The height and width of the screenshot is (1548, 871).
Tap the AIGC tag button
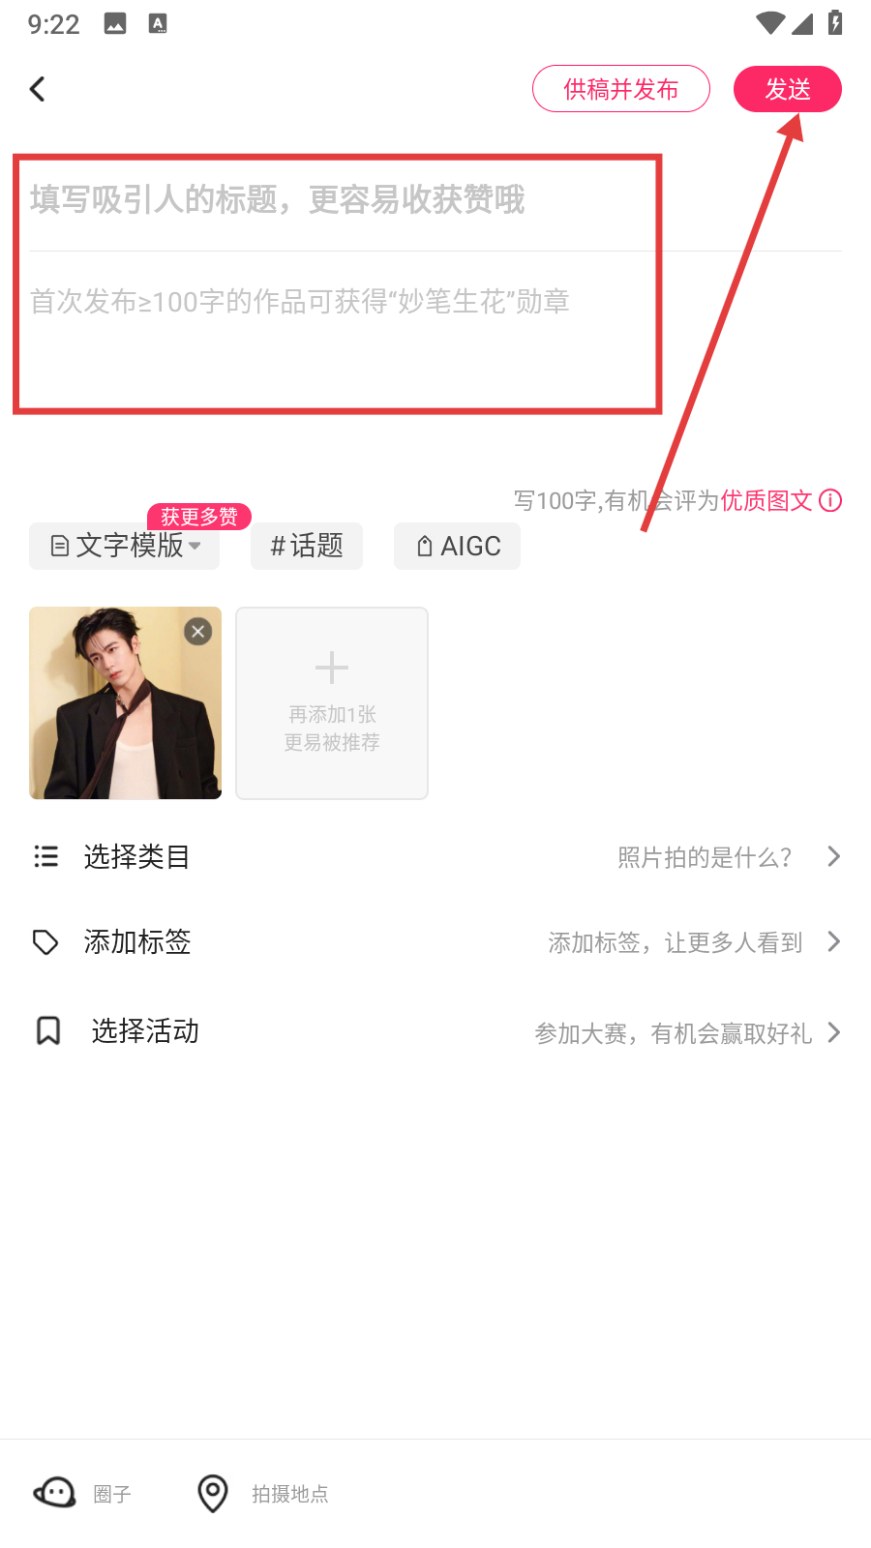point(457,546)
